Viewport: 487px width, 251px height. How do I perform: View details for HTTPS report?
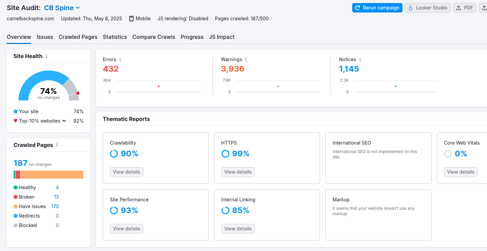238,172
